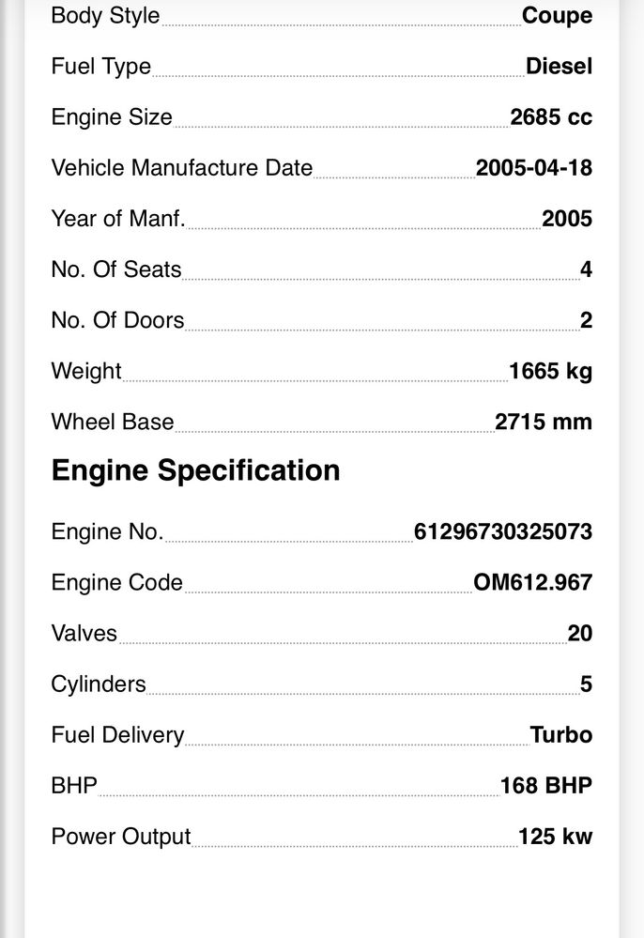This screenshot has height=938, width=644.
Task: Select the 1665 kg weight value
Action: 550,371
